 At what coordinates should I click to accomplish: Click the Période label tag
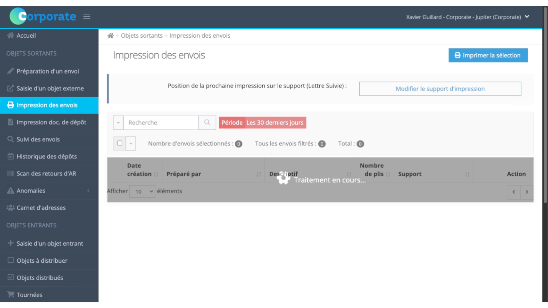(x=232, y=123)
